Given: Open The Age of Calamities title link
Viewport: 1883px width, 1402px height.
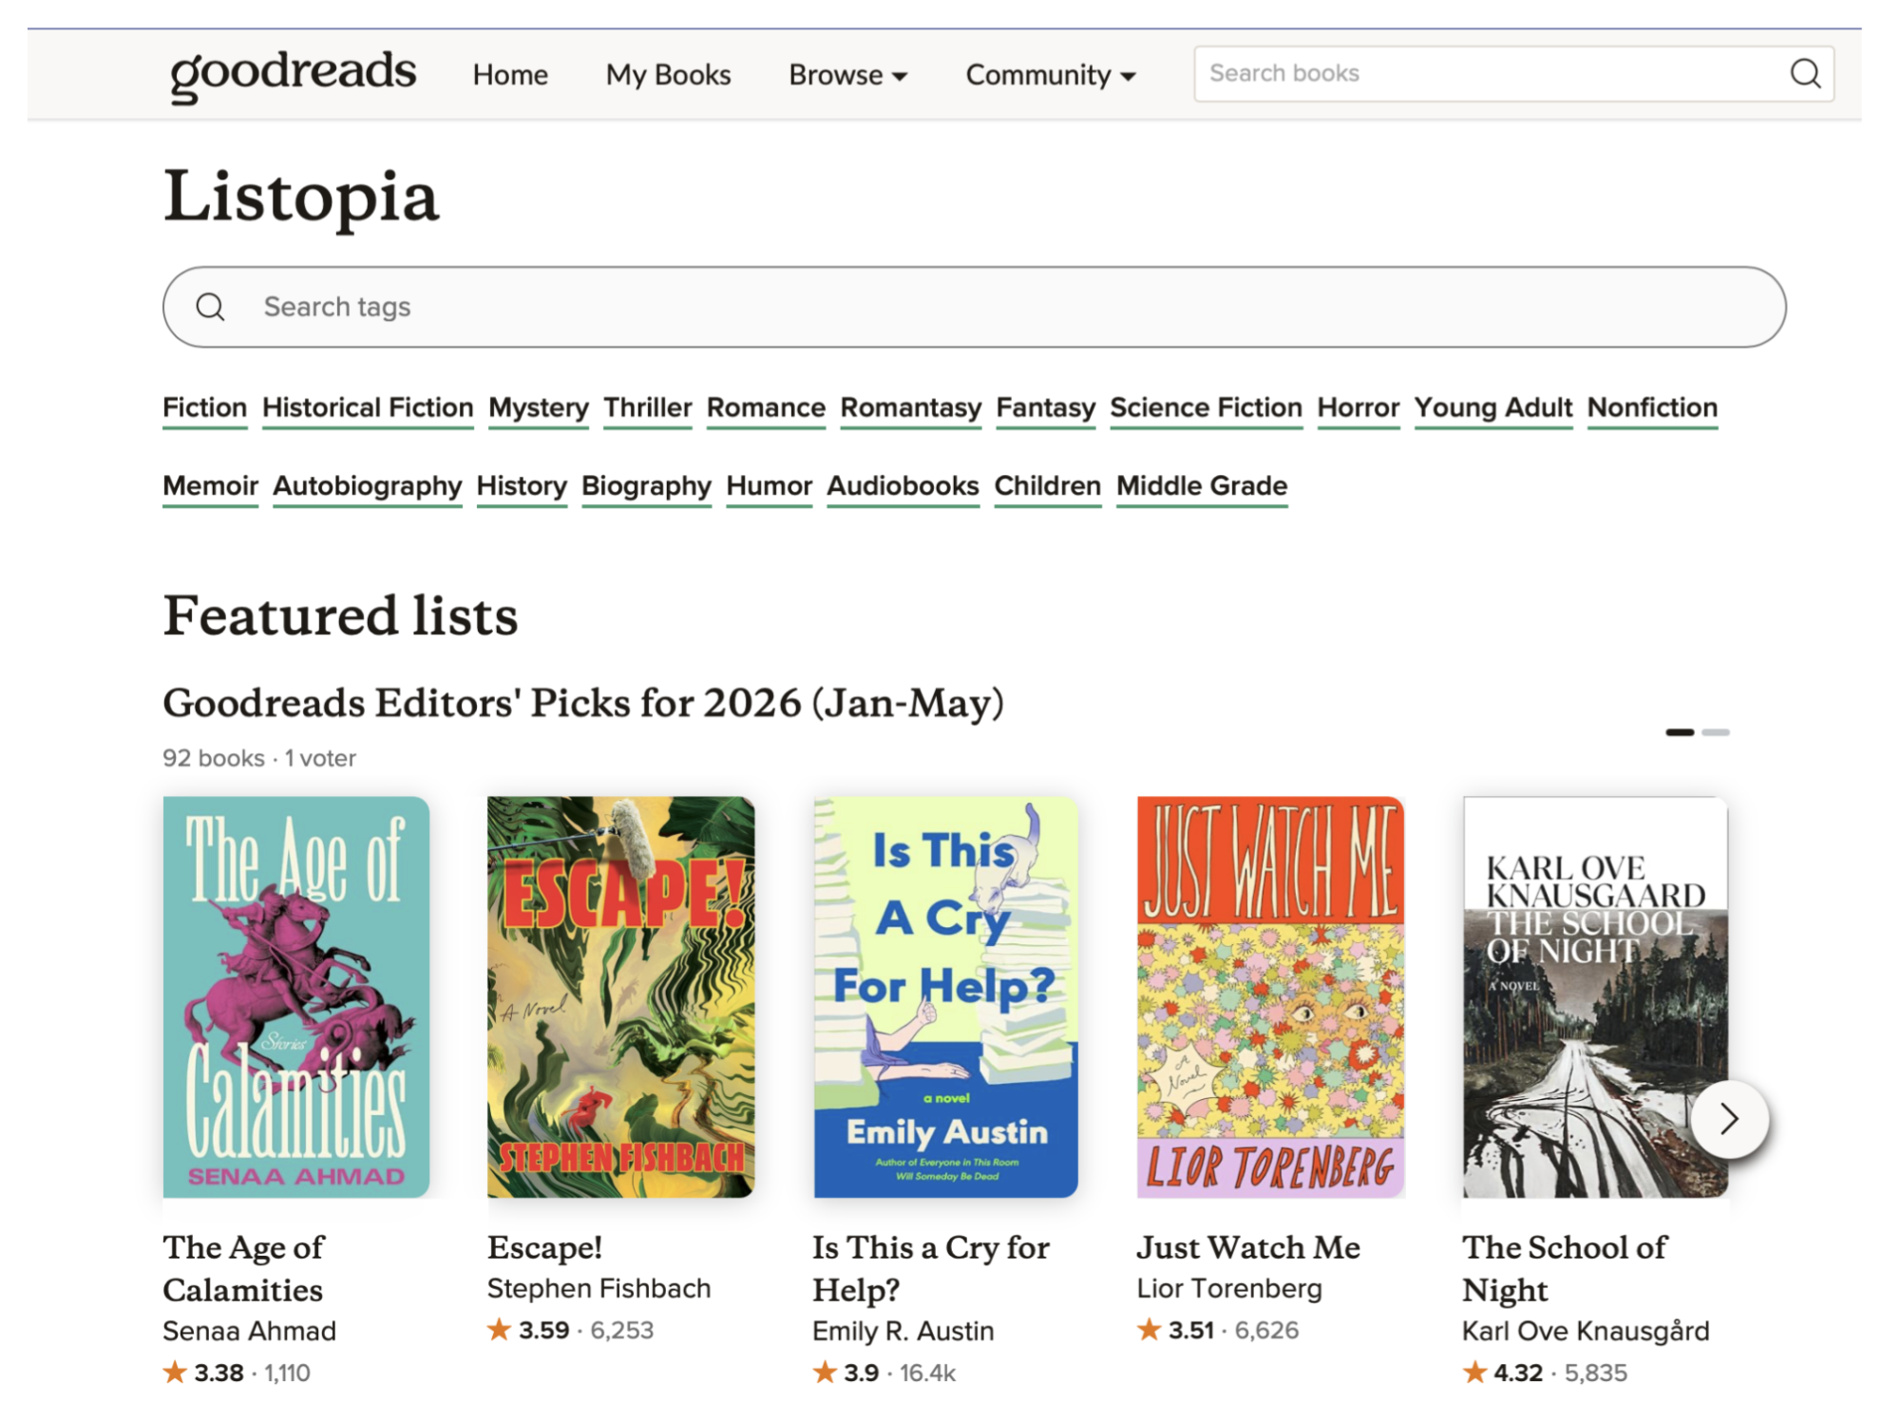Looking at the screenshot, I should coord(244,1268).
